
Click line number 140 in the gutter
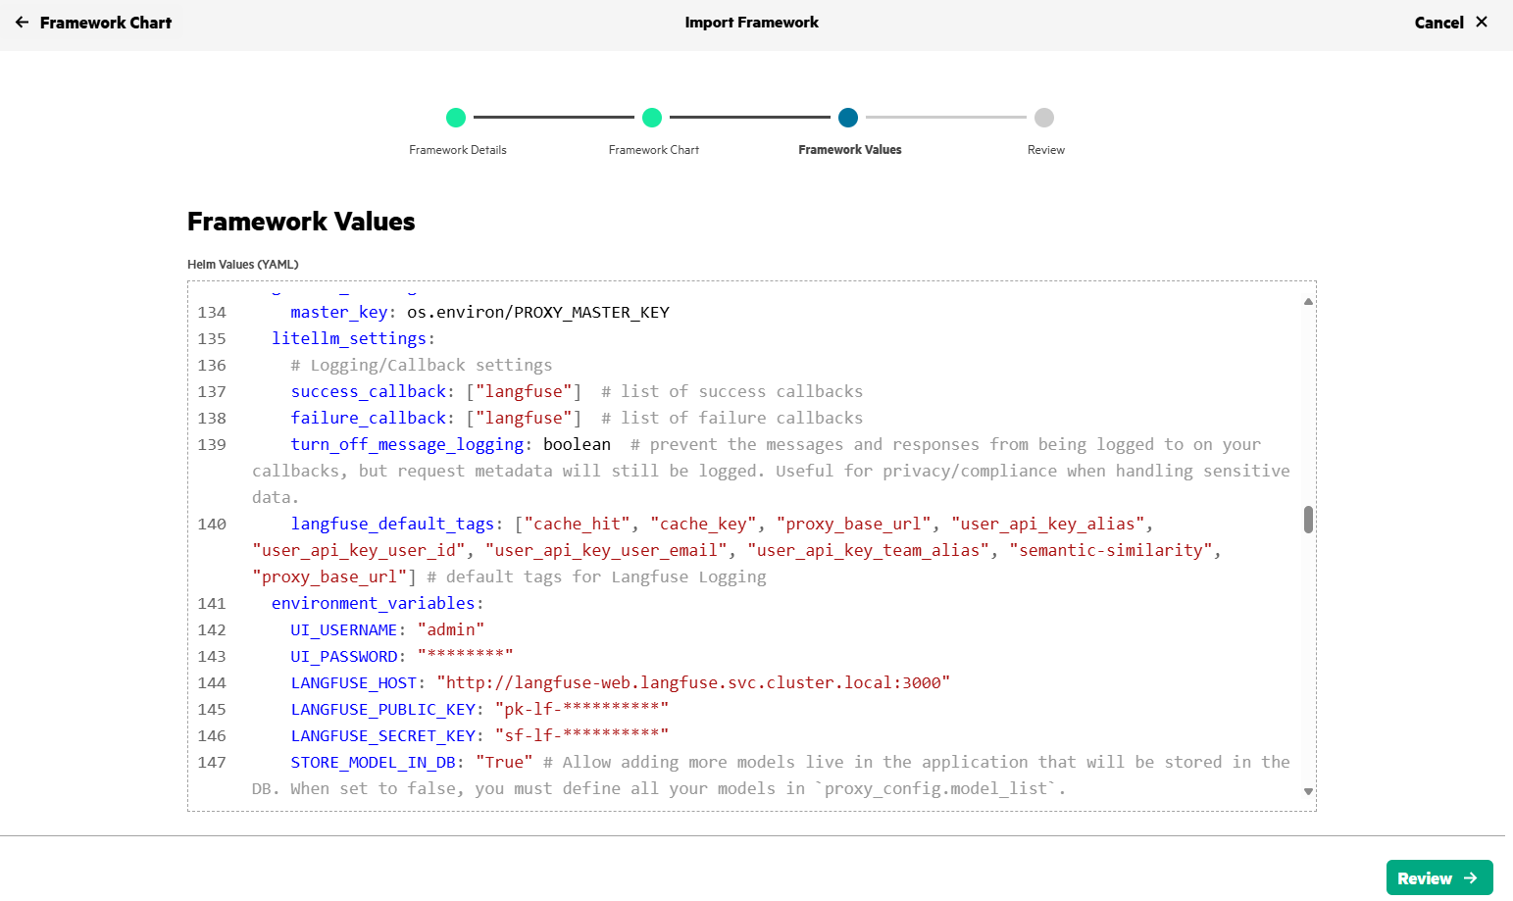click(212, 524)
